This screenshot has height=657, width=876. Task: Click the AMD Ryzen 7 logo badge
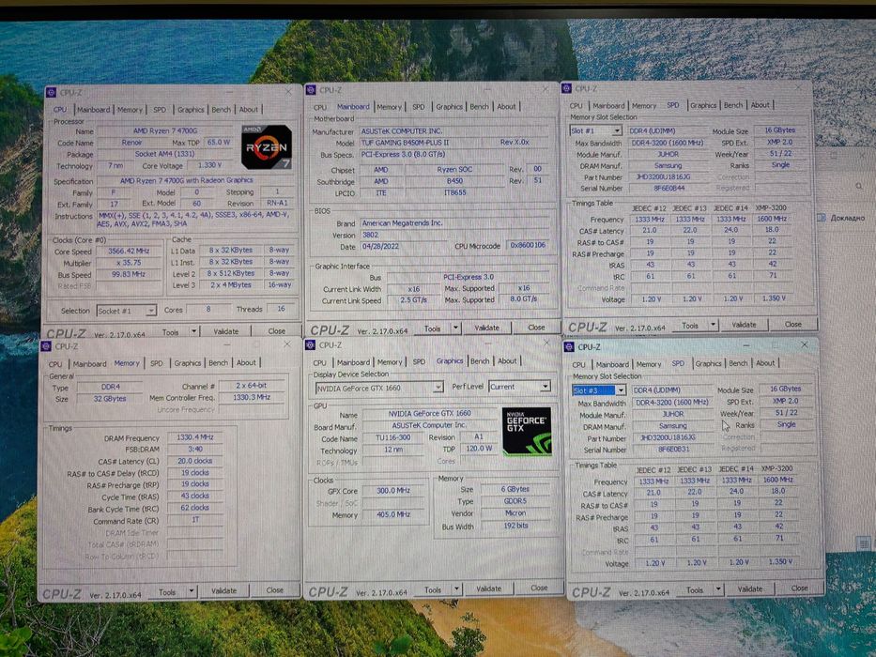click(x=267, y=147)
